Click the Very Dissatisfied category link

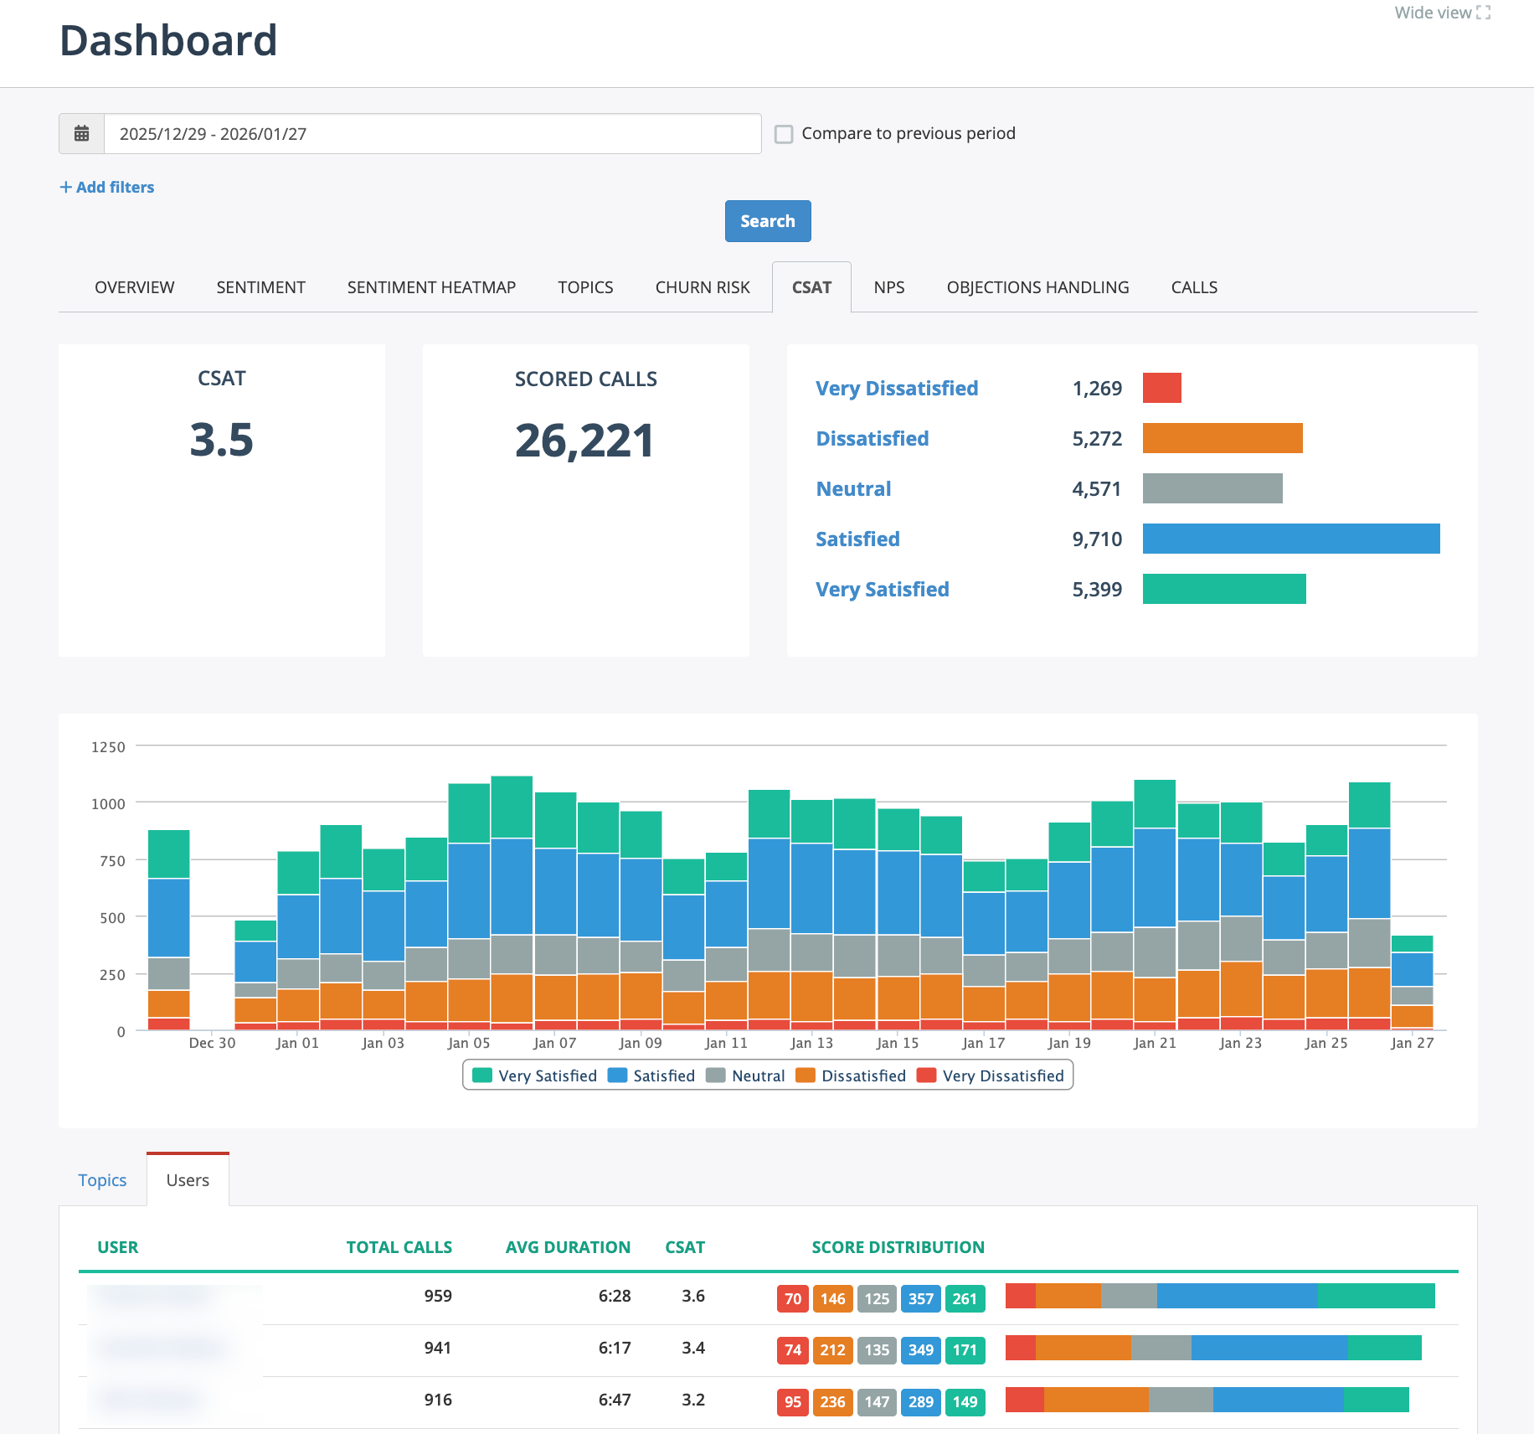pyautogui.click(x=896, y=389)
